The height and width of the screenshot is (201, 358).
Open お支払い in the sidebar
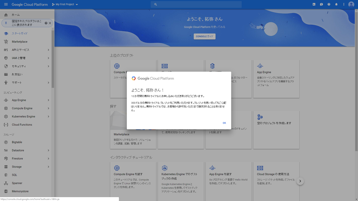point(26,74)
